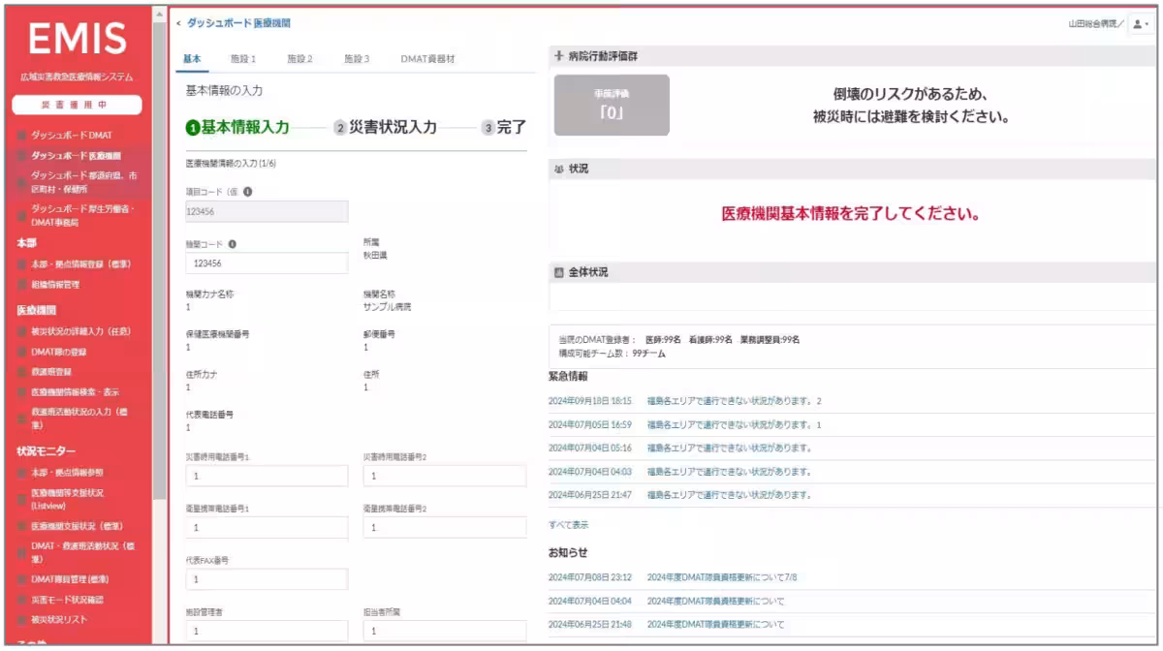Switch to the DMAT資器材 tab
This screenshot has height=651, width=1163.
point(426,57)
